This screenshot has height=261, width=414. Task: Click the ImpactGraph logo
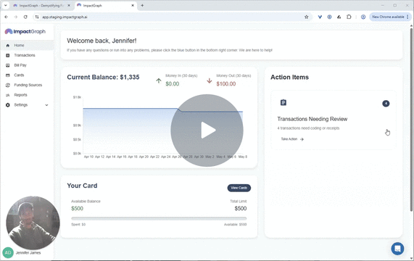[x=25, y=31]
